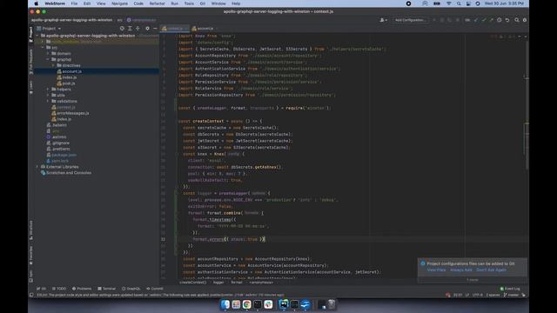Open the Terminal tool window
The width and height of the screenshot is (557, 313).
click(107, 289)
